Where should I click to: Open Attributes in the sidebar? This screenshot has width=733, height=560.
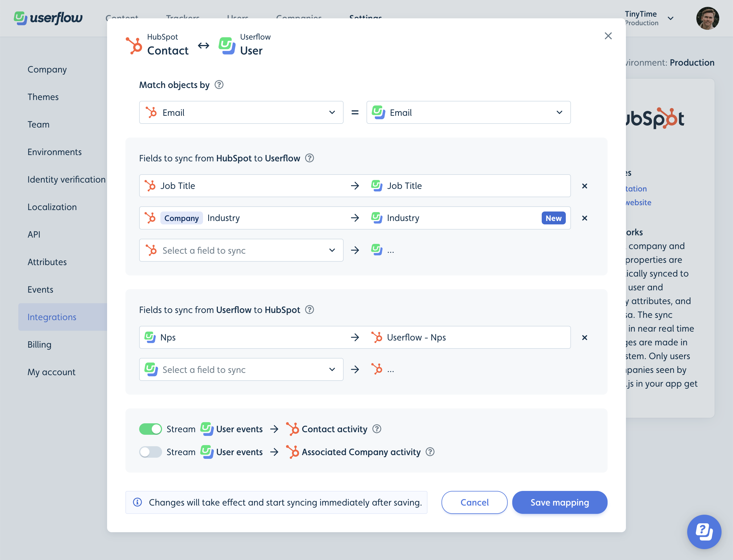[x=47, y=262]
